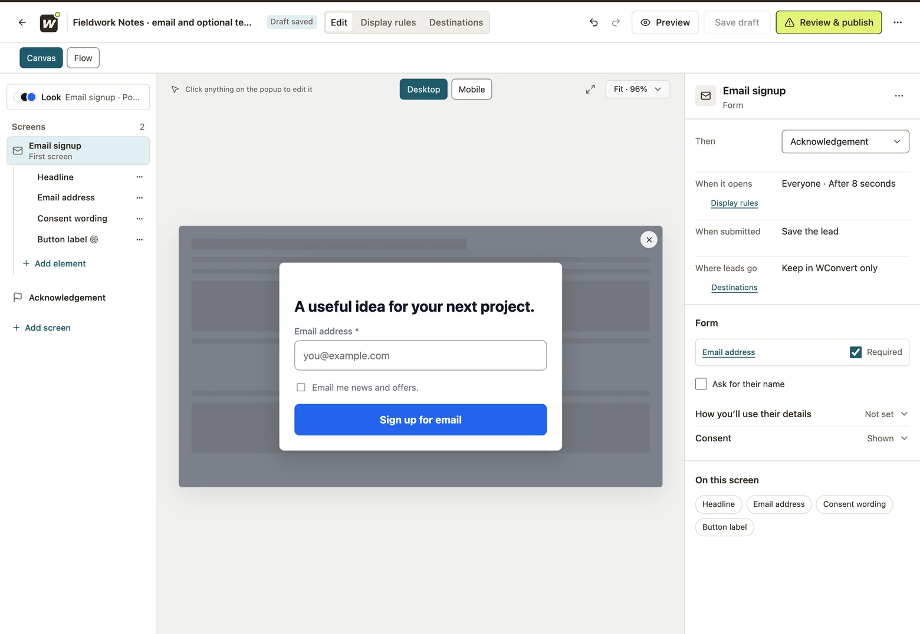Switch preview to Mobile
This screenshot has width=920, height=634.
point(472,90)
